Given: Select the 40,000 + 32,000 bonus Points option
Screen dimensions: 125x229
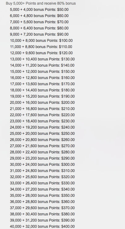Looking at the screenshot, I should coord(42,227).
